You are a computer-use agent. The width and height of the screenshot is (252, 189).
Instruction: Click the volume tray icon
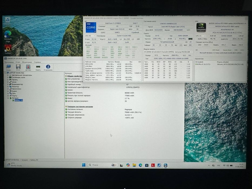click(228, 165)
